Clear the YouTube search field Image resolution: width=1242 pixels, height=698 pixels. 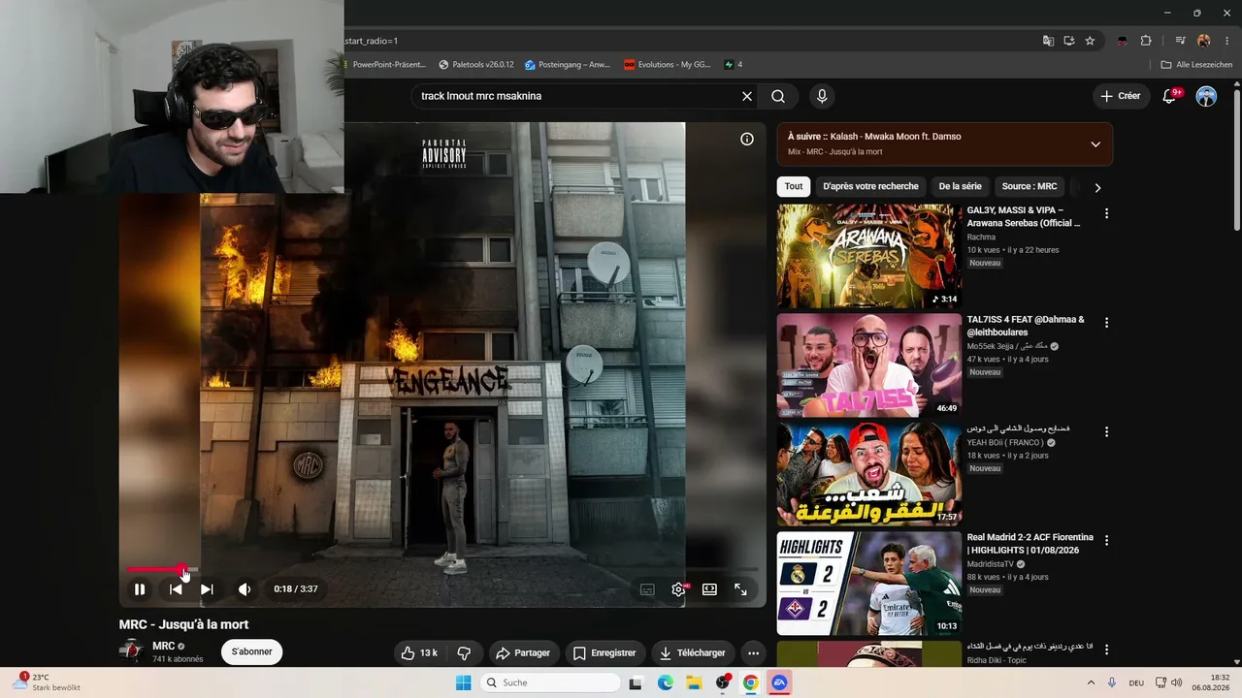[747, 96]
